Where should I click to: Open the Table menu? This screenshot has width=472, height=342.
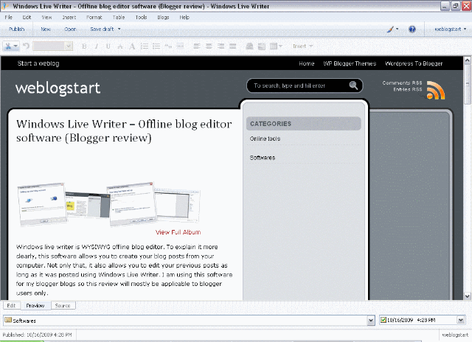pos(119,18)
